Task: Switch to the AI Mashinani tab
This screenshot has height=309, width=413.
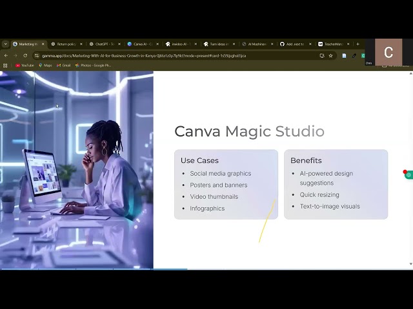Action: click(x=258, y=44)
